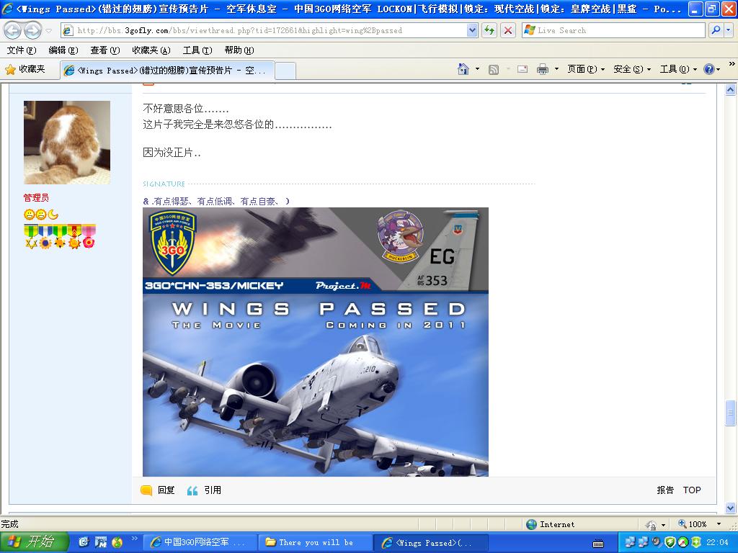Open a new blank tab

tap(285, 71)
